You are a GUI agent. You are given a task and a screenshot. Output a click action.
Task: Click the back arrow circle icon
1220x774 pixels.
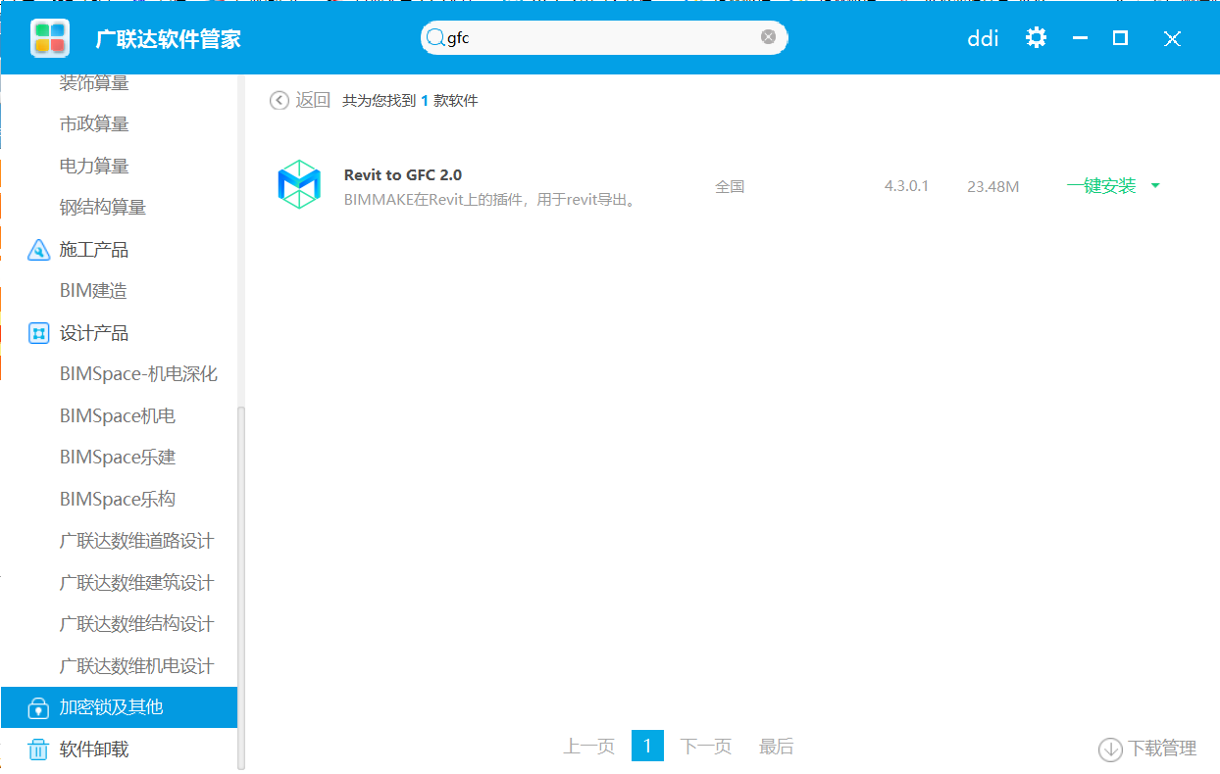click(x=280, y=100)
